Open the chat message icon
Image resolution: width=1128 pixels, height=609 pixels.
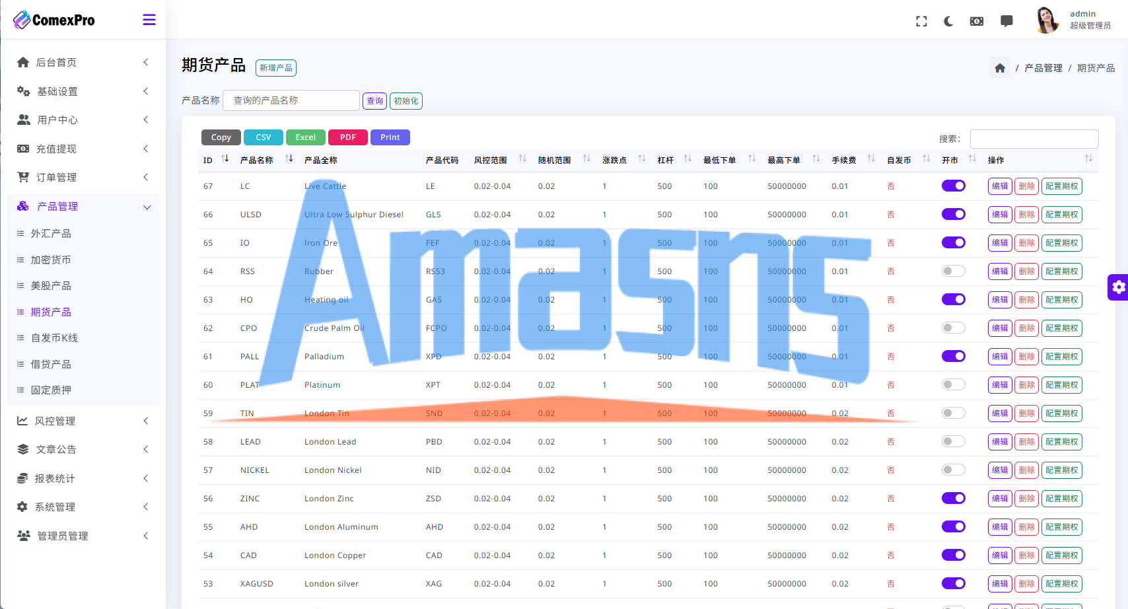(1006, 21)
